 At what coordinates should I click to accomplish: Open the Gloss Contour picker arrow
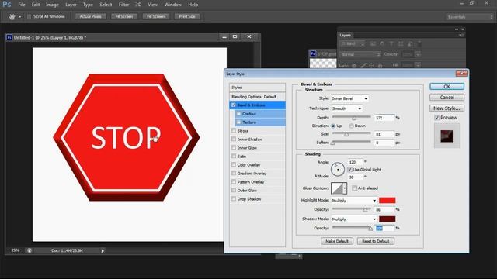[x=345, y=188]
